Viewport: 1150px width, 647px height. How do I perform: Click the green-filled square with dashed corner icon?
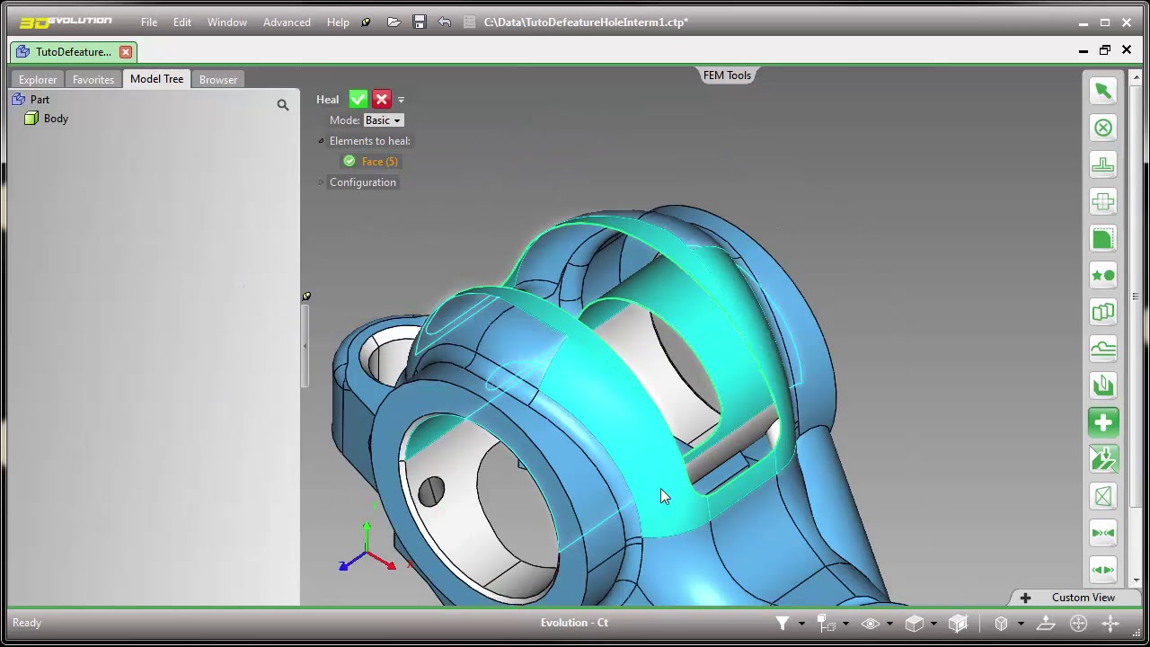coord(1103,238)
